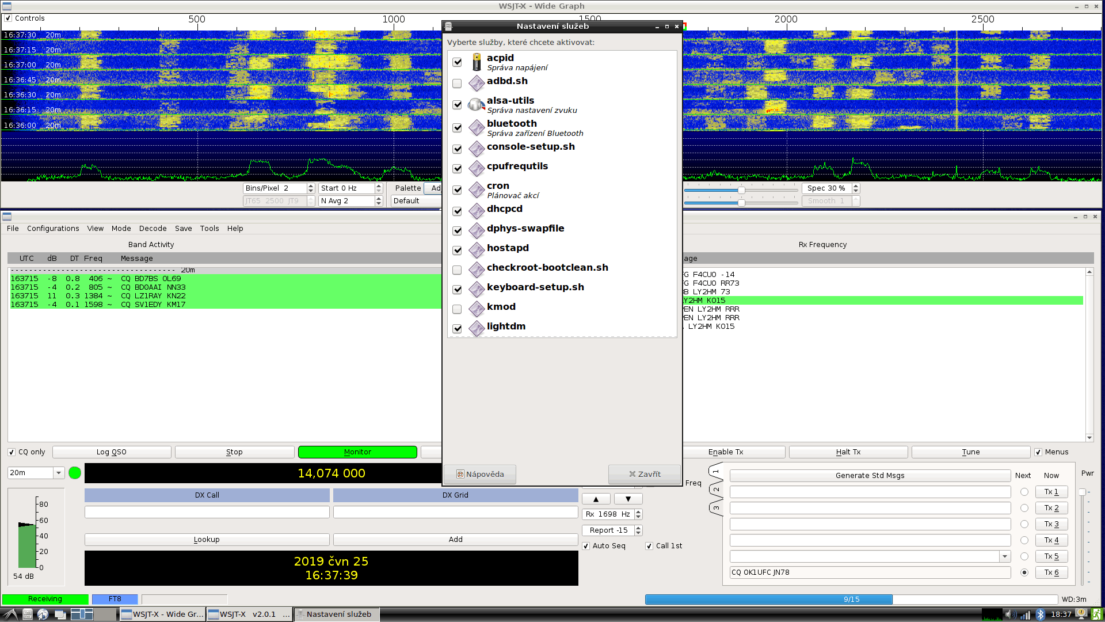
Task: Uncheck the bluetooth service checkbox
Action: click(x=457, y=128)
